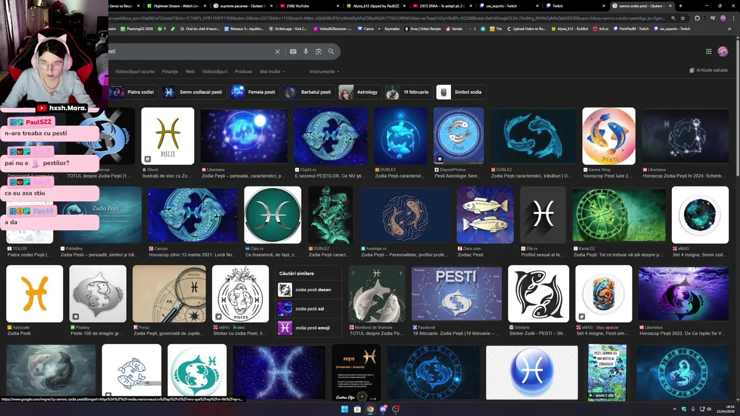Switch to the Produse tab
Image resolution: width=740 pixels, height=416 pixels.
tap(243, 72)
